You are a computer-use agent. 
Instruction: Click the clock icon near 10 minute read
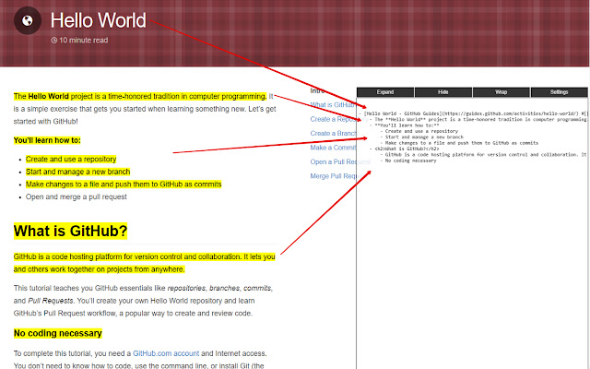coord(54,41)
